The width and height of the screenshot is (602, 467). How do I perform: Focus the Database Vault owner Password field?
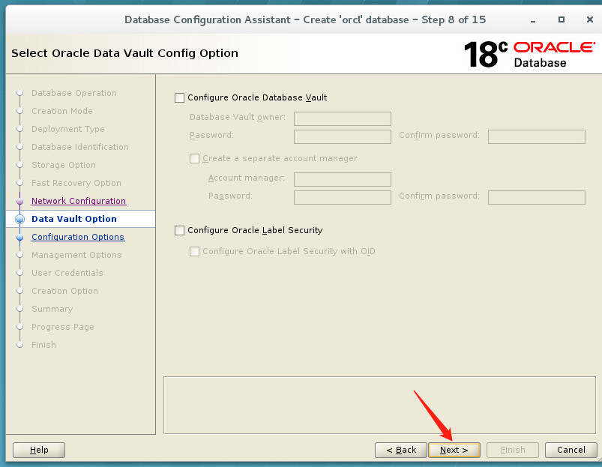coord(343,136)
